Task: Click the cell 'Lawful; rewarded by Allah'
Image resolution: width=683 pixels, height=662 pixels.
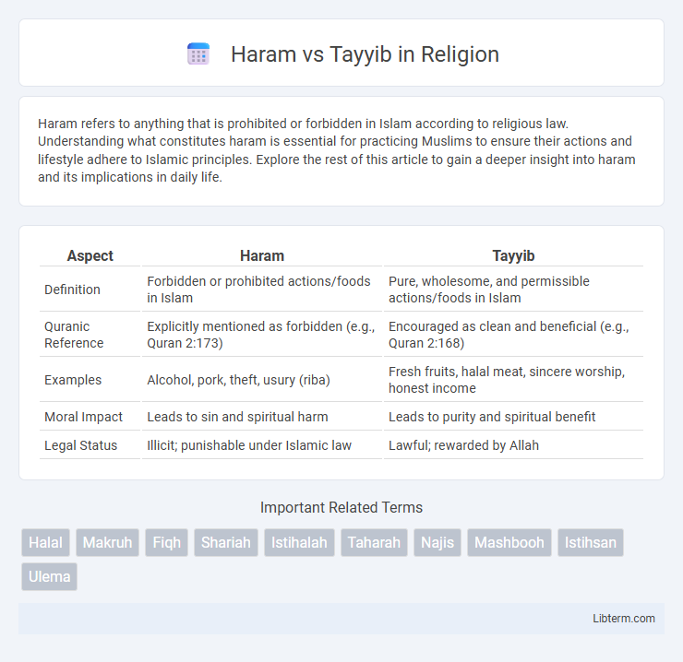Action: (x=513, y=445)
